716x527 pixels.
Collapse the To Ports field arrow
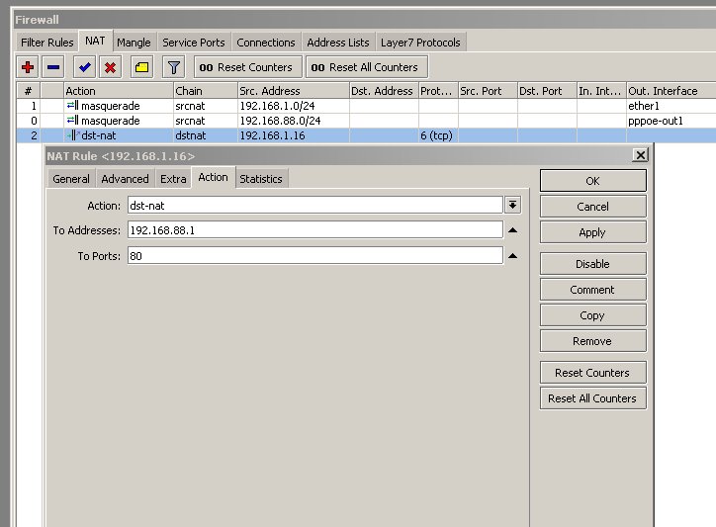513,256
